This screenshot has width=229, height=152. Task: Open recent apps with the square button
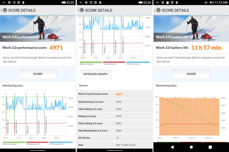coord(210,147)
